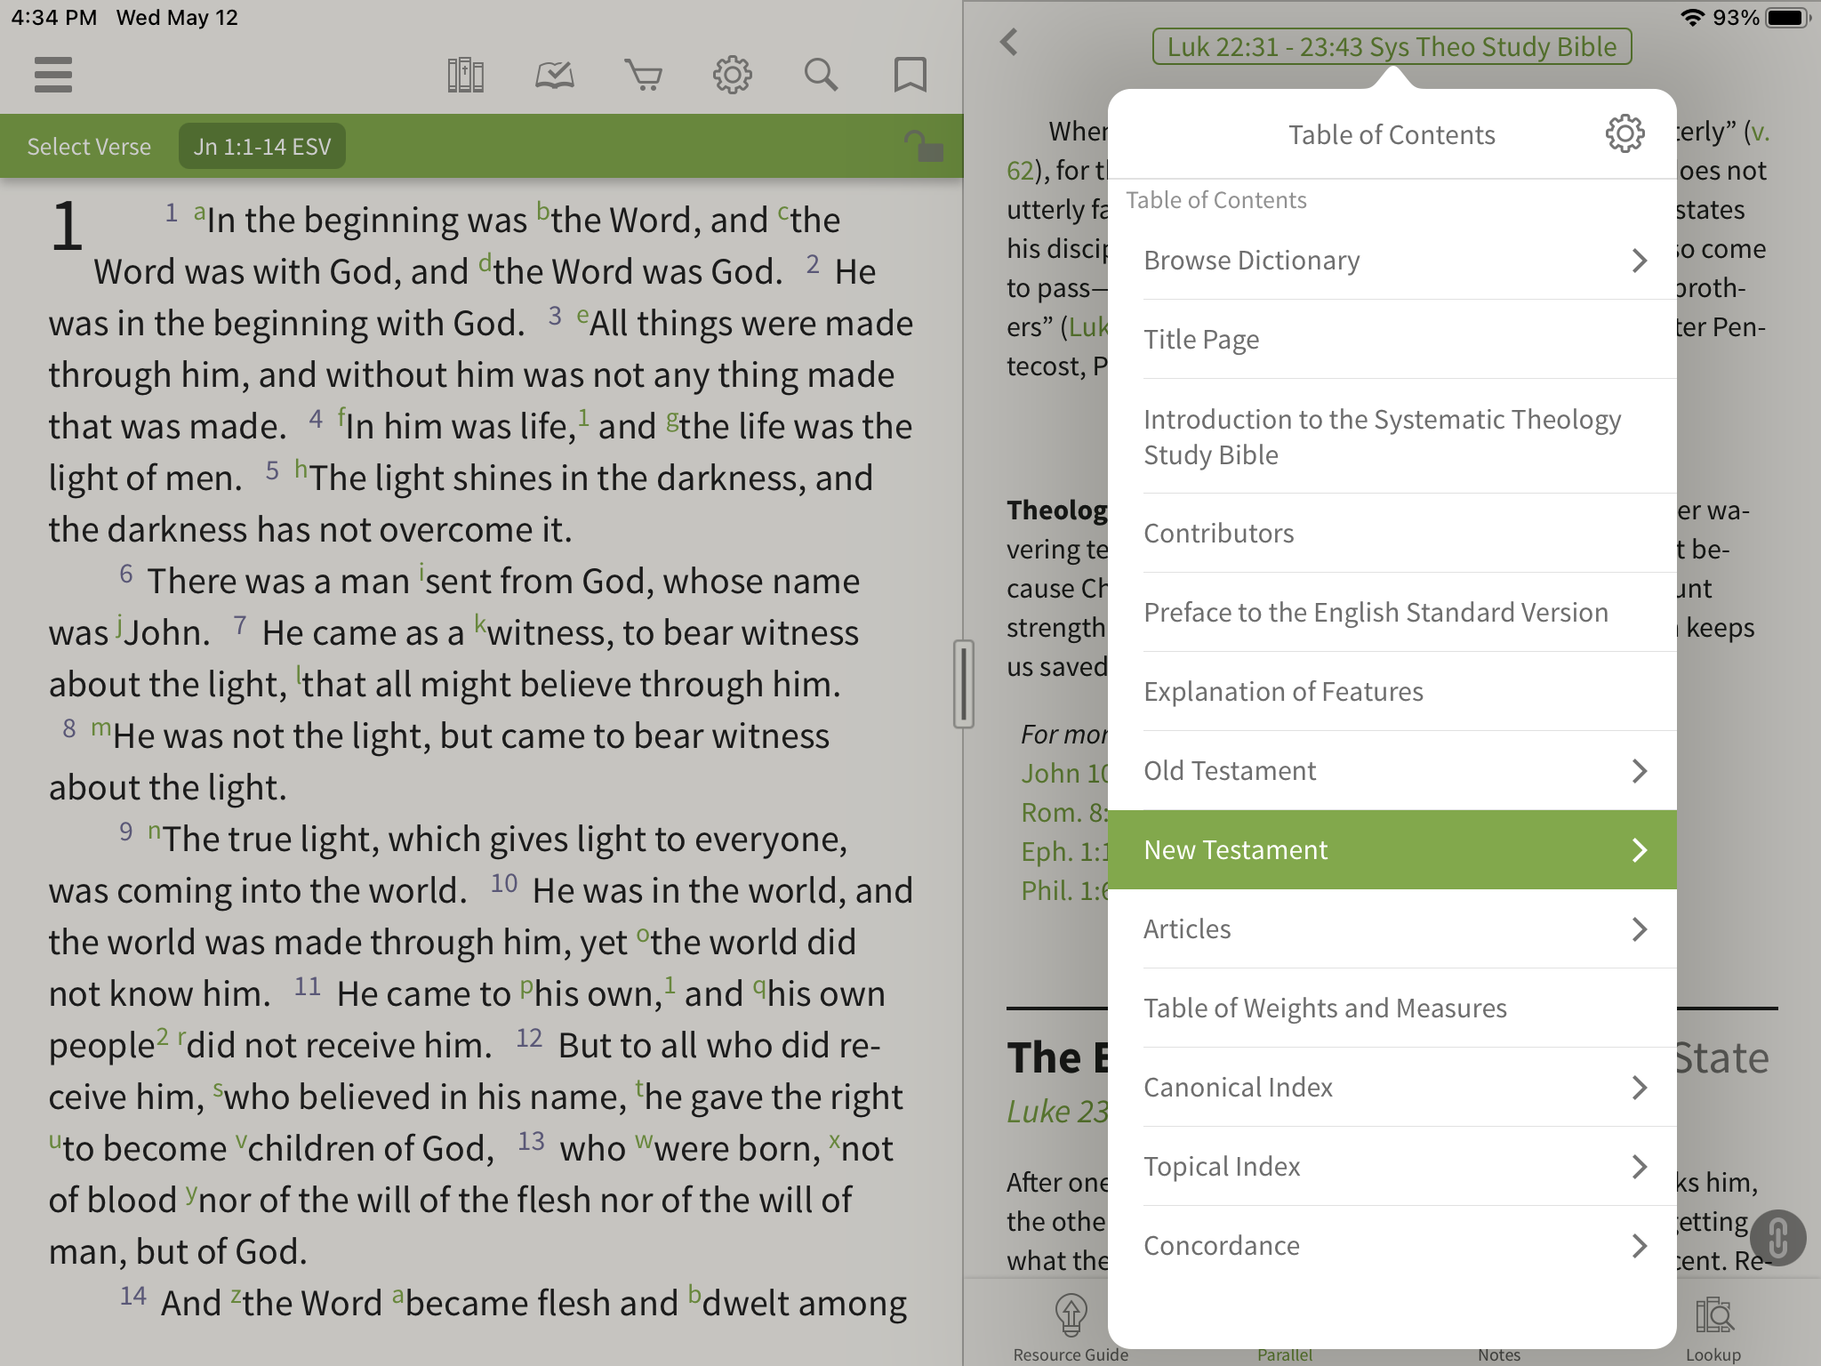Open the Jn 1:1-14 ESV selector
This screenshot has width=1821, height=1366.
pyautogui.click(x=262, y=146)
